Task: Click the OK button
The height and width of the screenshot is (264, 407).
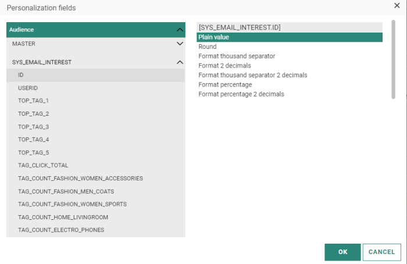Action: (342, 252)
